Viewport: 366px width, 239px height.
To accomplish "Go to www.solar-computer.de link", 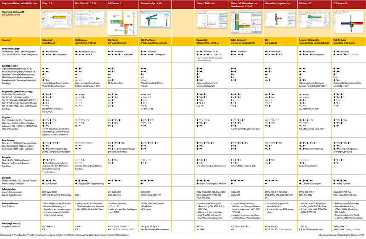I will 243,43.
